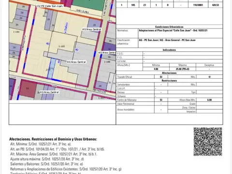The width and height of the screenshot is (232, 174).
Task: Click the '27' cell in top row
Action: coord(145,5)
